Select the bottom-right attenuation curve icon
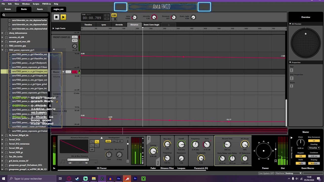Screen dimensions: 324x182 (x=97, y=146)
